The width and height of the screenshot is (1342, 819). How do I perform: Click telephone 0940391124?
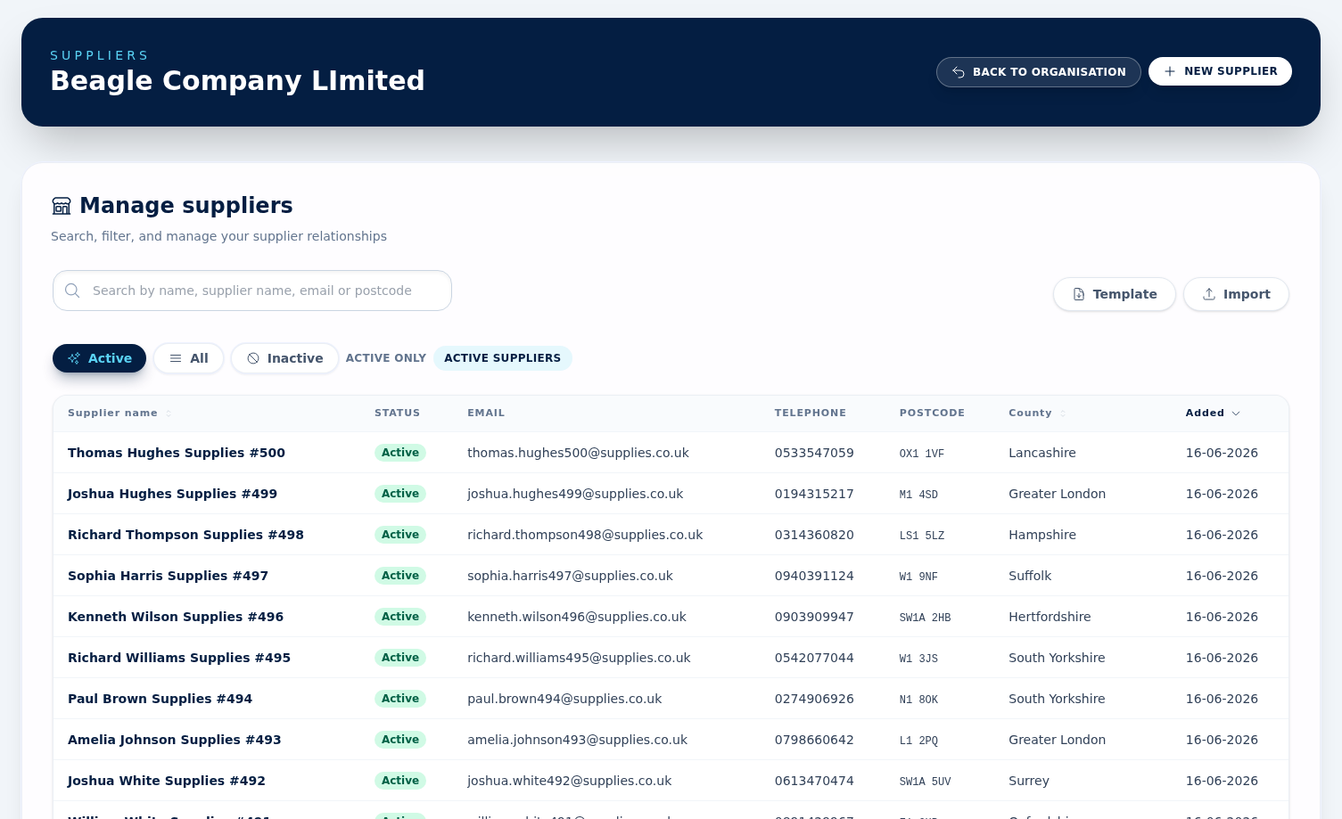click(814, 576)
